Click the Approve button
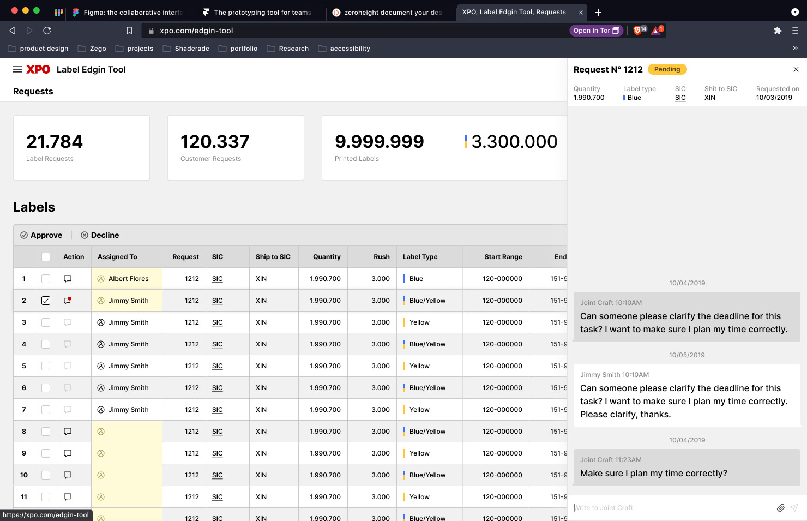Viewport: 807px width, 521px height. 41,235
